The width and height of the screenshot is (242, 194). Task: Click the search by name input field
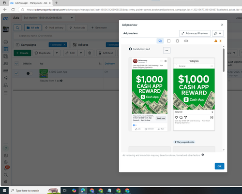pyautogui.click(x=67, y=36)
